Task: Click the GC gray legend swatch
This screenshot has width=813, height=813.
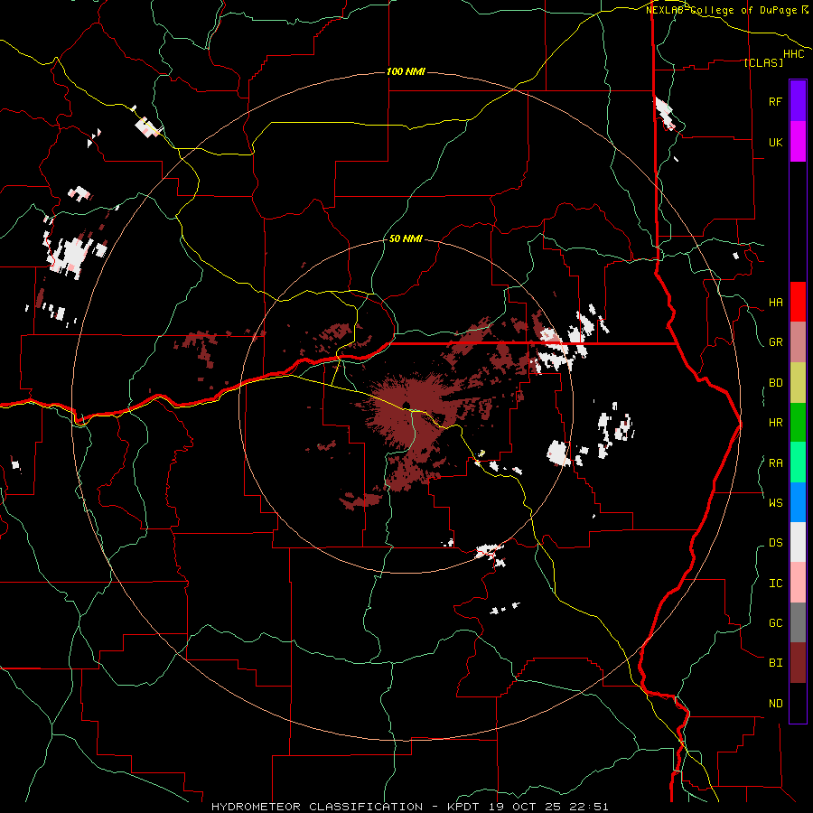Action: pos(798,622)
